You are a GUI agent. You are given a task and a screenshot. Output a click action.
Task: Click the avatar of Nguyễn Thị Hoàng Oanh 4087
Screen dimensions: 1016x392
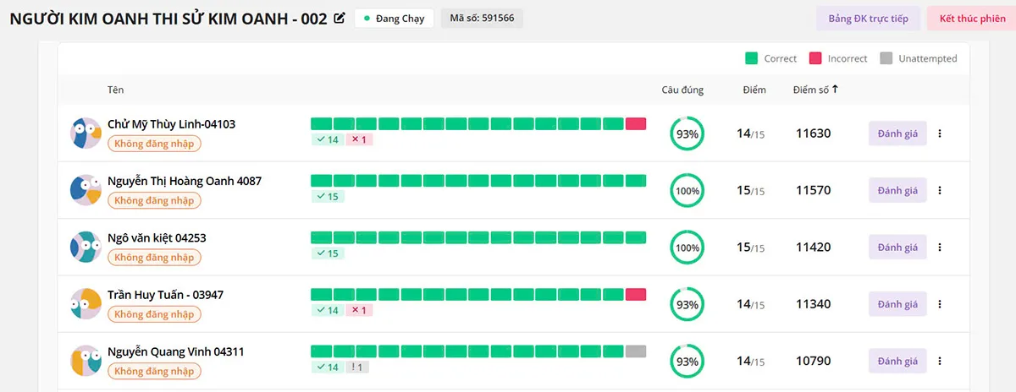[86, 191]
